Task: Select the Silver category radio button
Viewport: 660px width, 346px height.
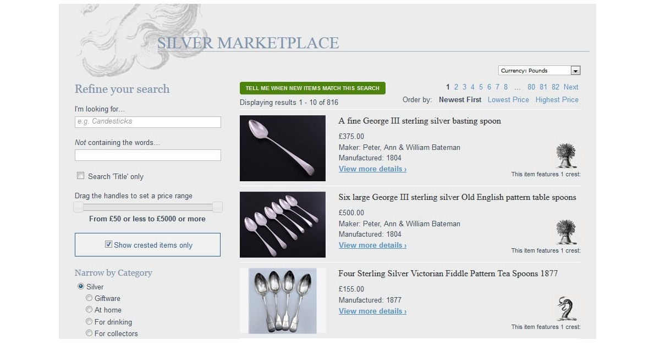Action: tap(81, 286)
